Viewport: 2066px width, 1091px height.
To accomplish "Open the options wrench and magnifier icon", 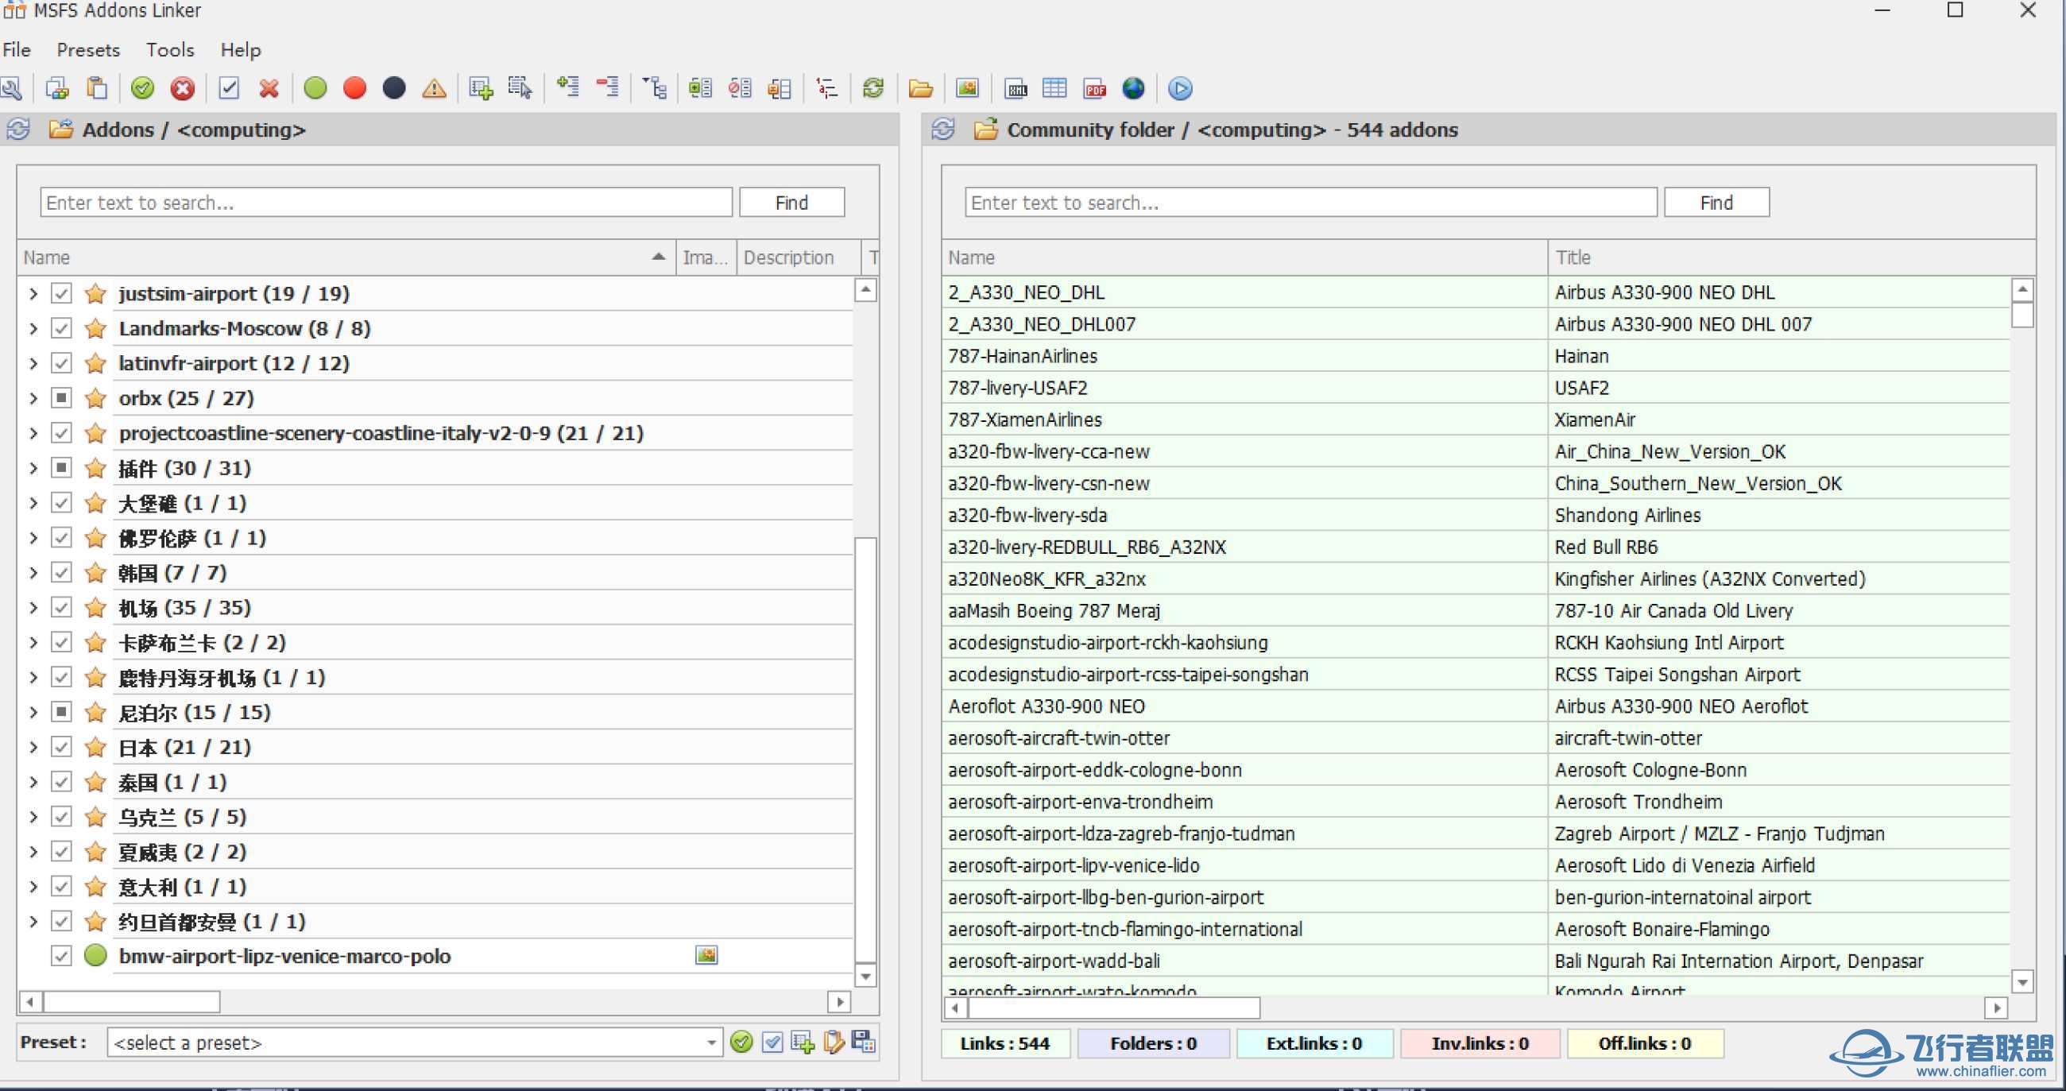I will tap(11, 88).
